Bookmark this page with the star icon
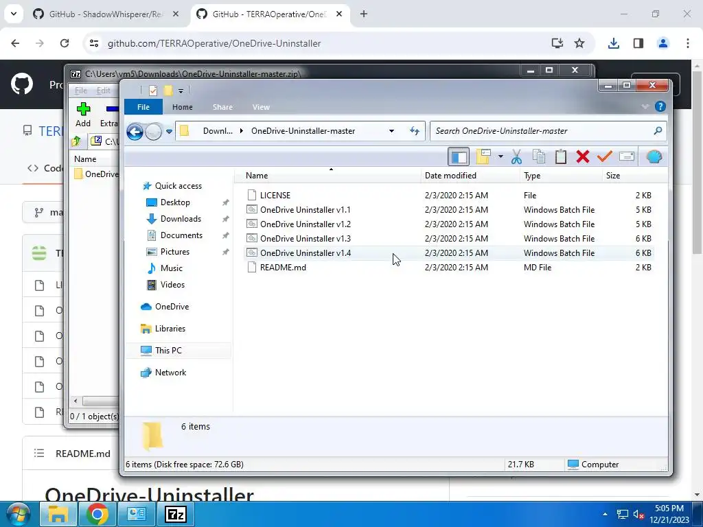This screenshot has height=527, width=703. [579, 43]
